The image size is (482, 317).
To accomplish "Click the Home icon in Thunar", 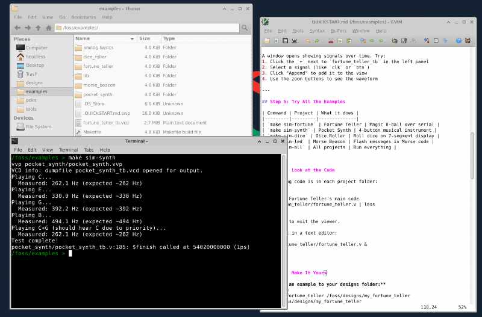I will click(x=49, y=28).
